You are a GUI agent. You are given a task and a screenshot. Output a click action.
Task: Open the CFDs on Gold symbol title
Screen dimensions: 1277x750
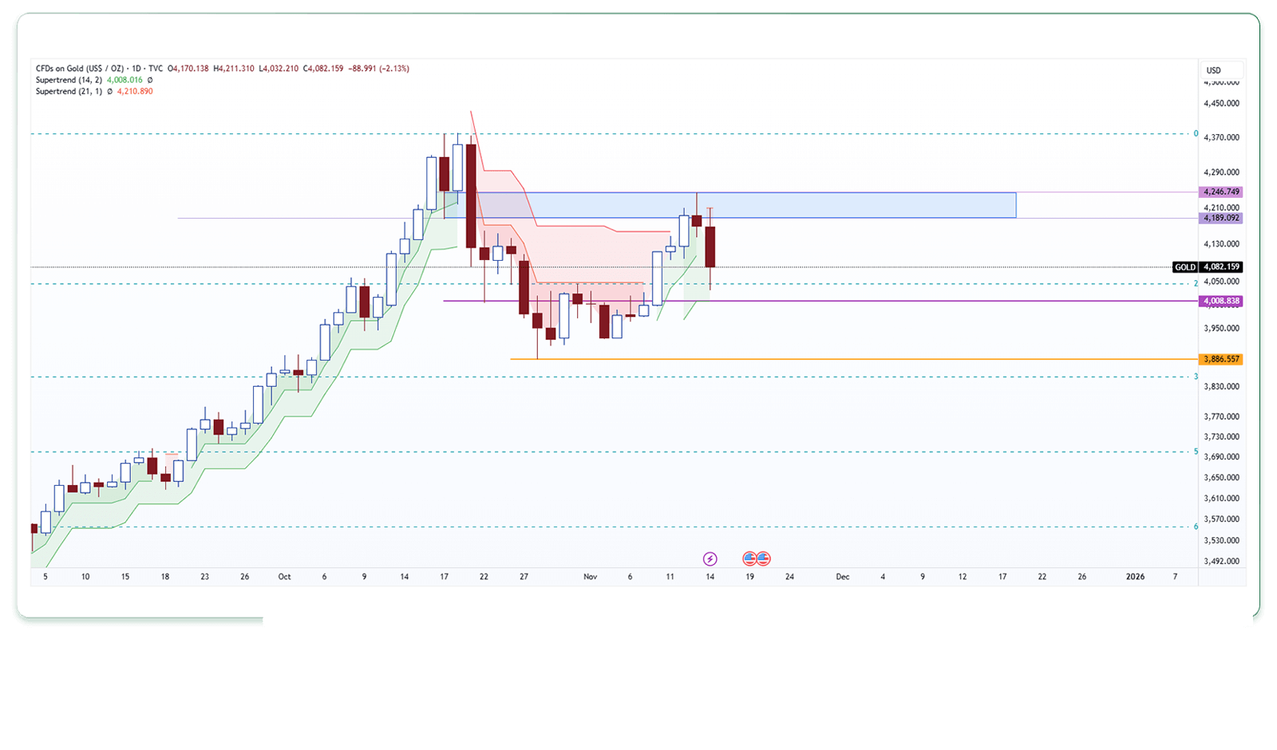(x=80, y=69)
